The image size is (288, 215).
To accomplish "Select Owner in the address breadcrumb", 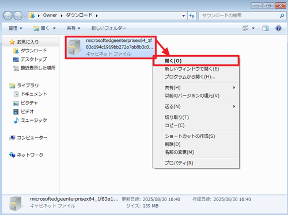I will pyautogui.click(x=50, y=16).
